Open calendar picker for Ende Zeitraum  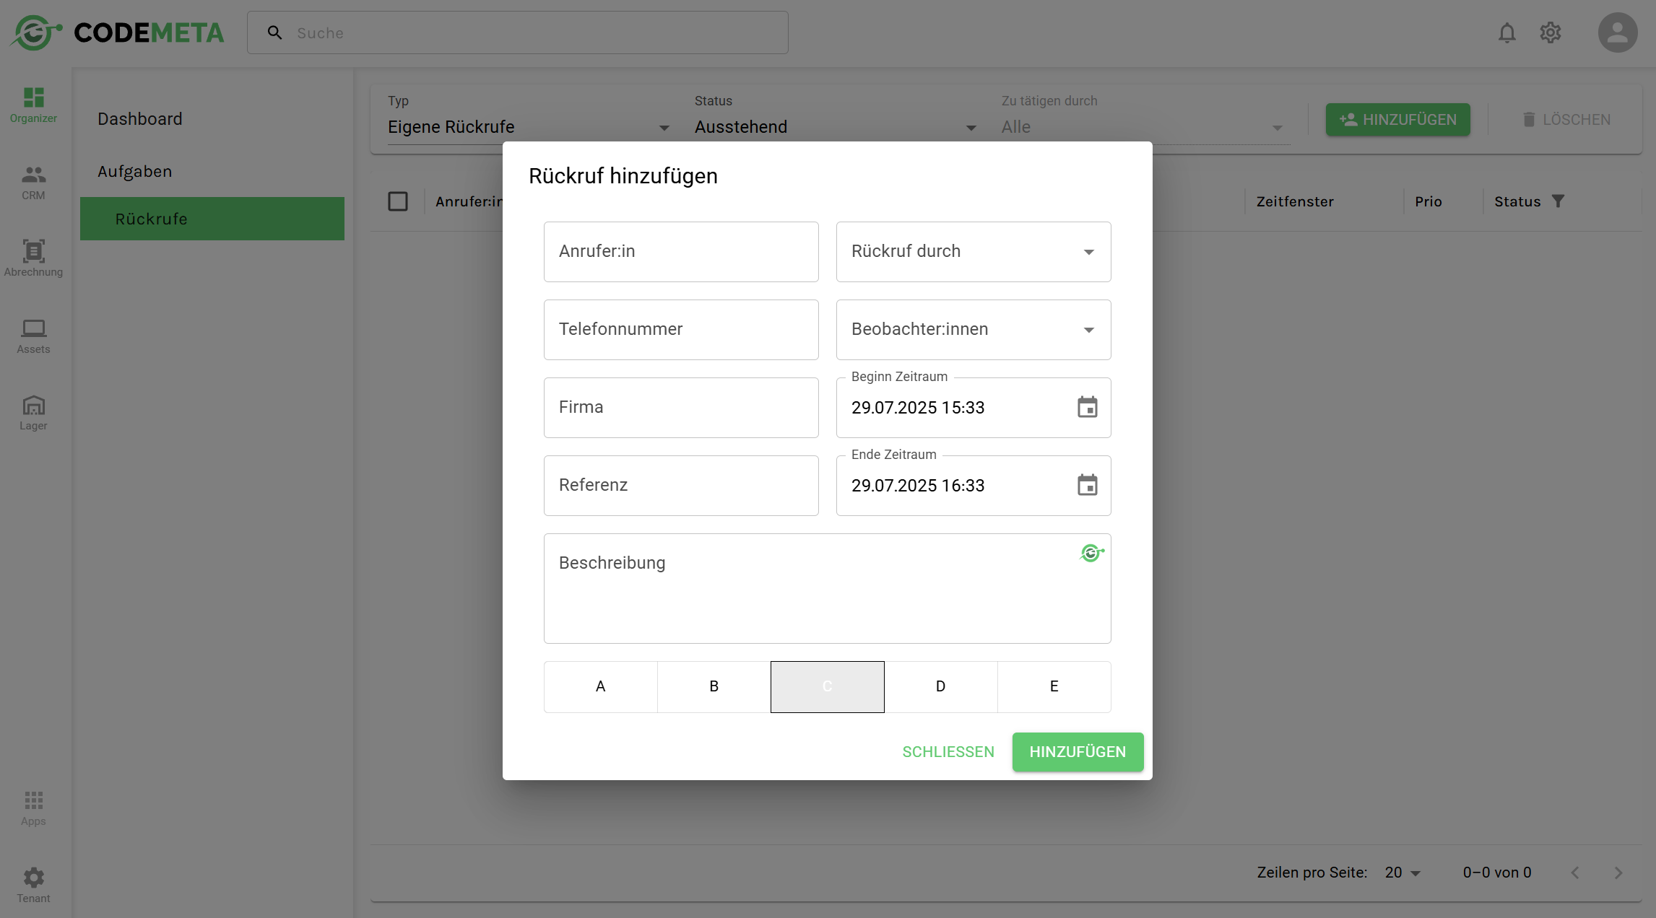pyautogui.click(x=1087, y=486)
